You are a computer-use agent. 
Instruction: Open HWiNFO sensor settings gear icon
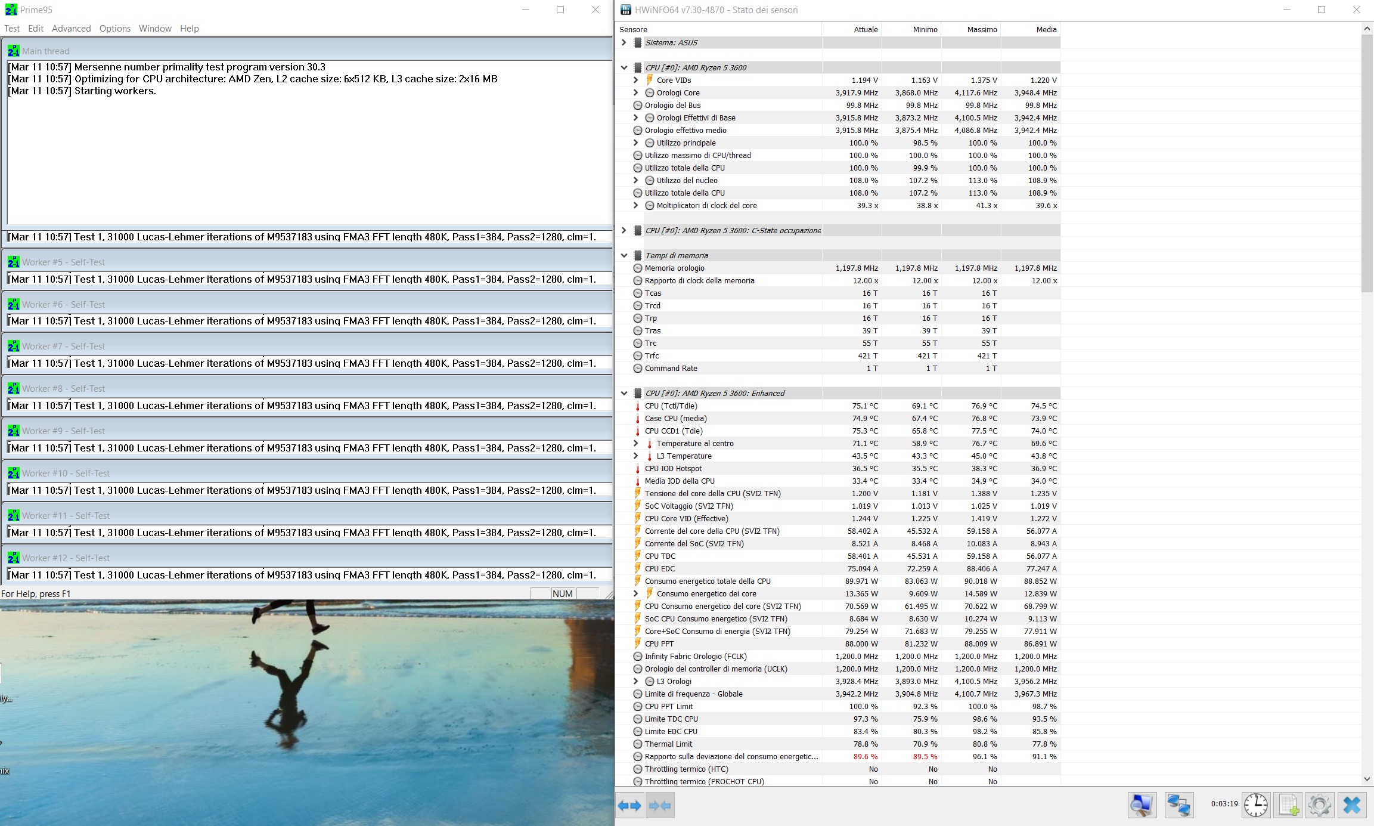click(1319, 805)
